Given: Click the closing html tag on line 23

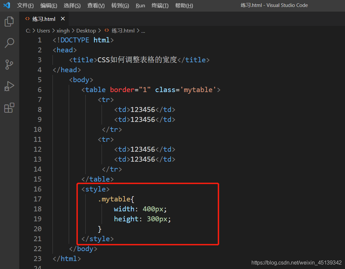Looking at the screenshot, I should point(67,259).
